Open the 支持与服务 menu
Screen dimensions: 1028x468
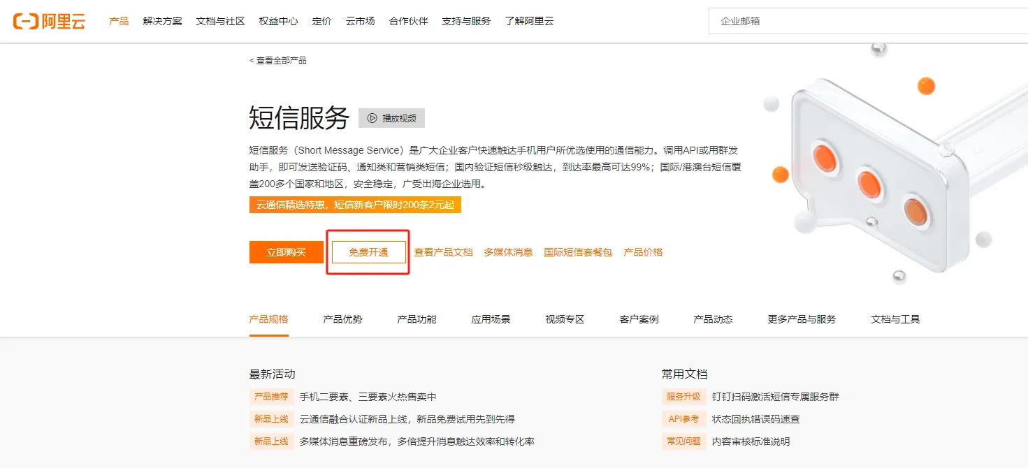(x=466, y=21)
